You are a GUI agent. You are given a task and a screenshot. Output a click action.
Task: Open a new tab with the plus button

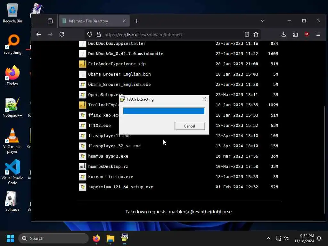pos(136,21)
